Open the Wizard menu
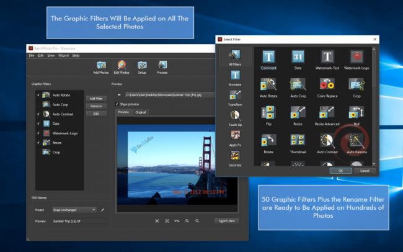The image size is (403, 252). 63,56
